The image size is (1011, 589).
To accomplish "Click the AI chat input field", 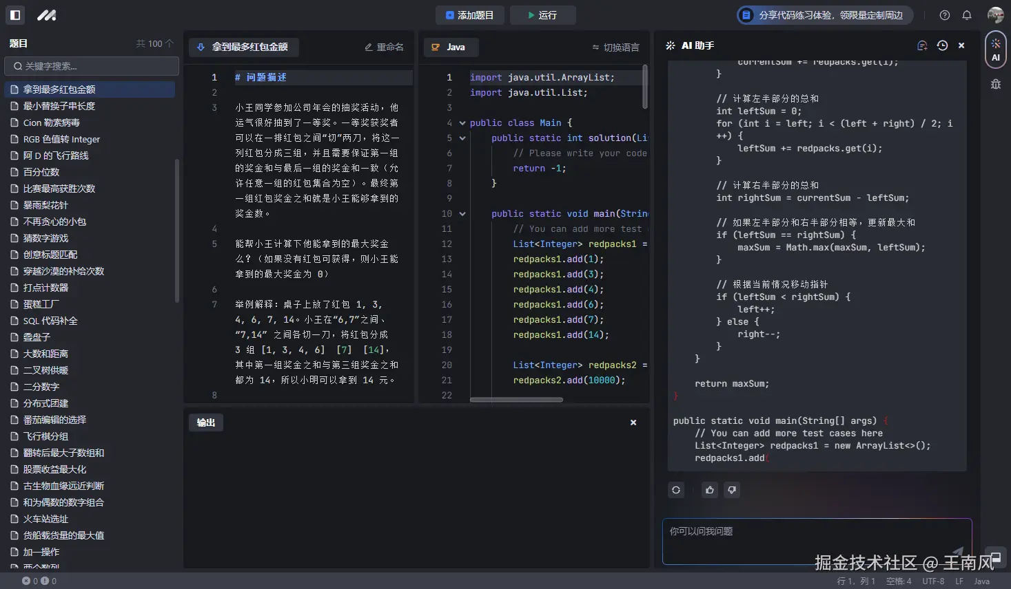I will (817, 542).
